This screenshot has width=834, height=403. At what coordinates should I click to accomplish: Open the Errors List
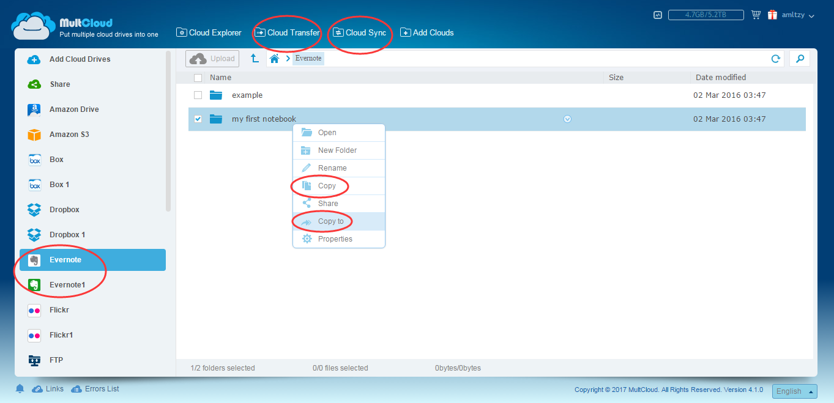[95, 389]
